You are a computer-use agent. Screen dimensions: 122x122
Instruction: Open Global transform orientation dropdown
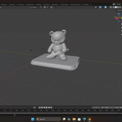coord(34,7)
